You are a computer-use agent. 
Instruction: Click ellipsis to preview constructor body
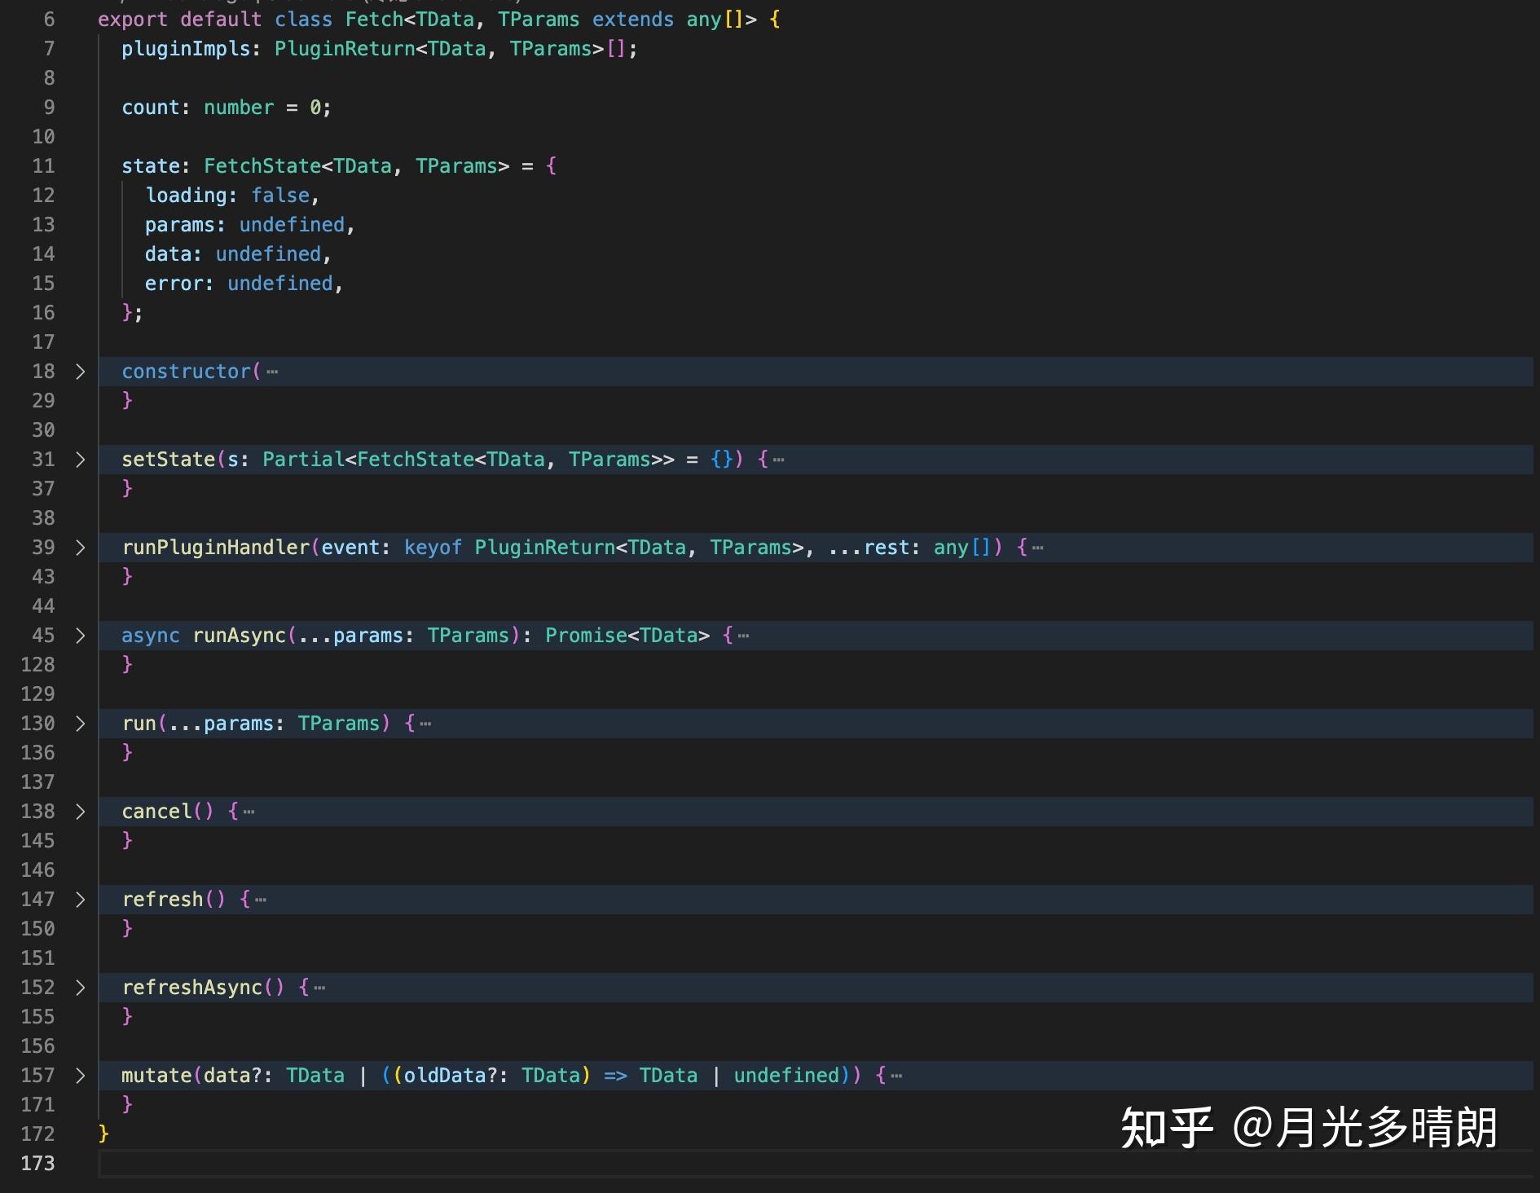tap(271, 372)
